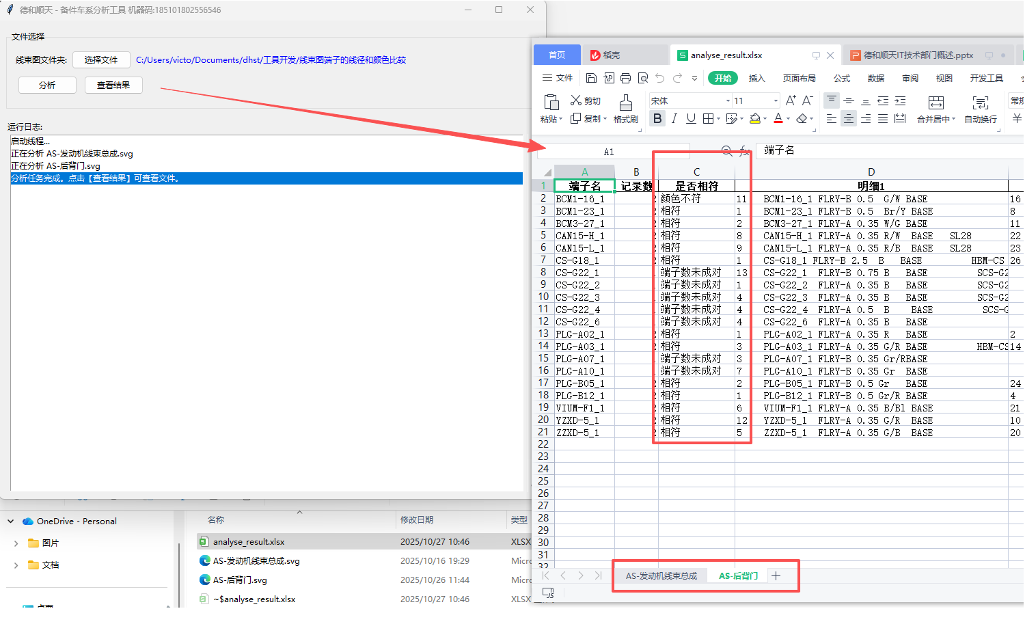1025x624 pixels.
Task: Click the Undo arrow icon
Action: (659, 78)
